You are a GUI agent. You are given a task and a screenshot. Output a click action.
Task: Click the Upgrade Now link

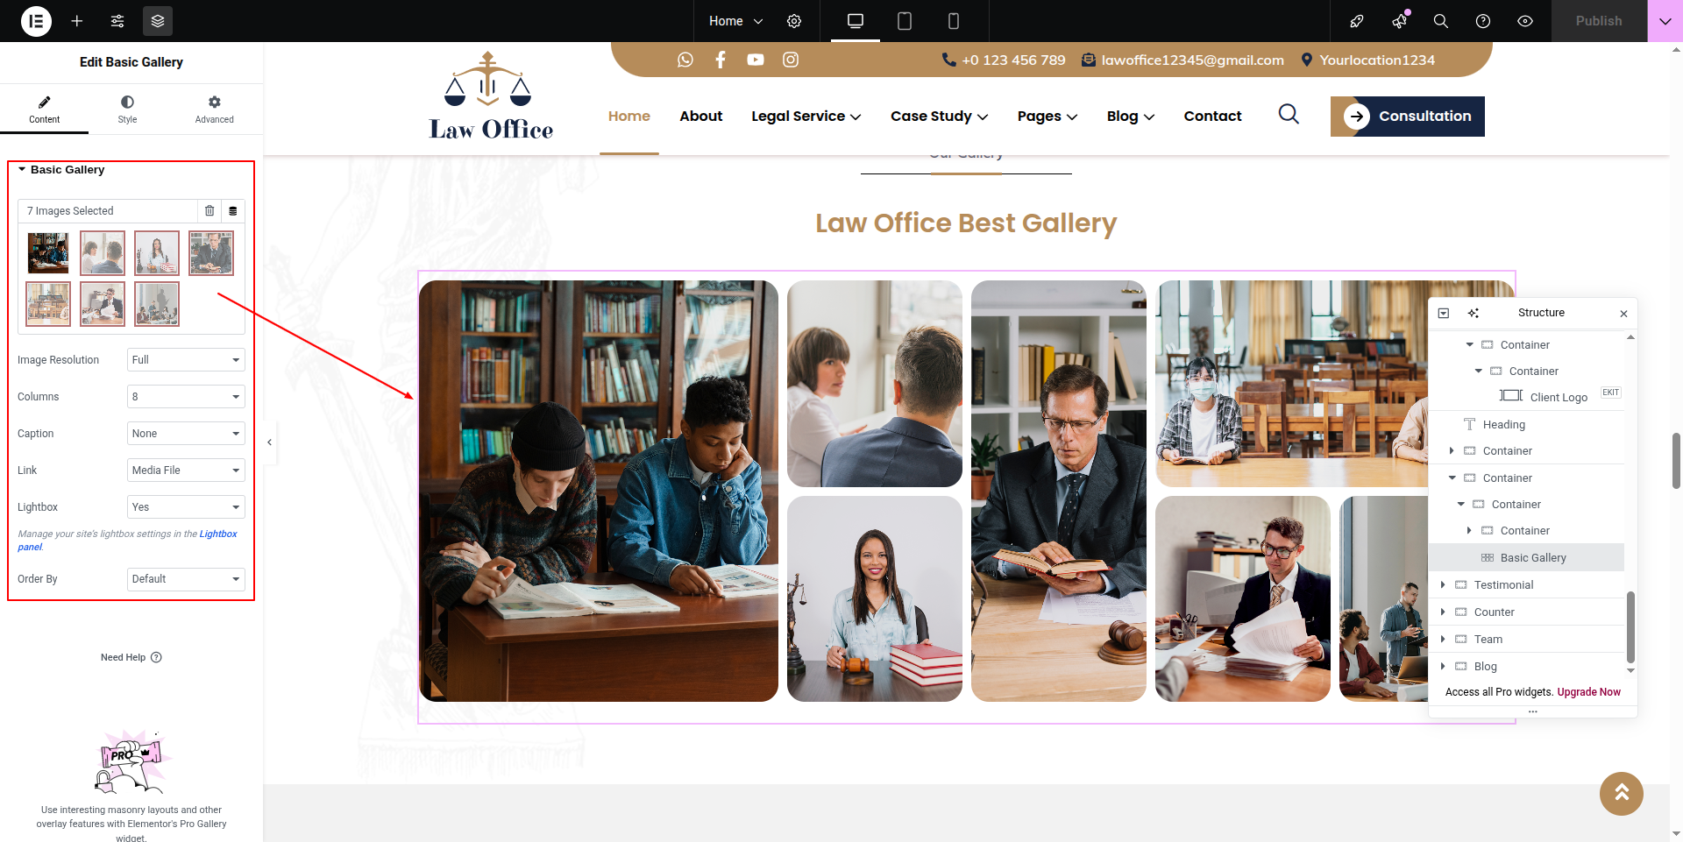[x=1588, y=692]
